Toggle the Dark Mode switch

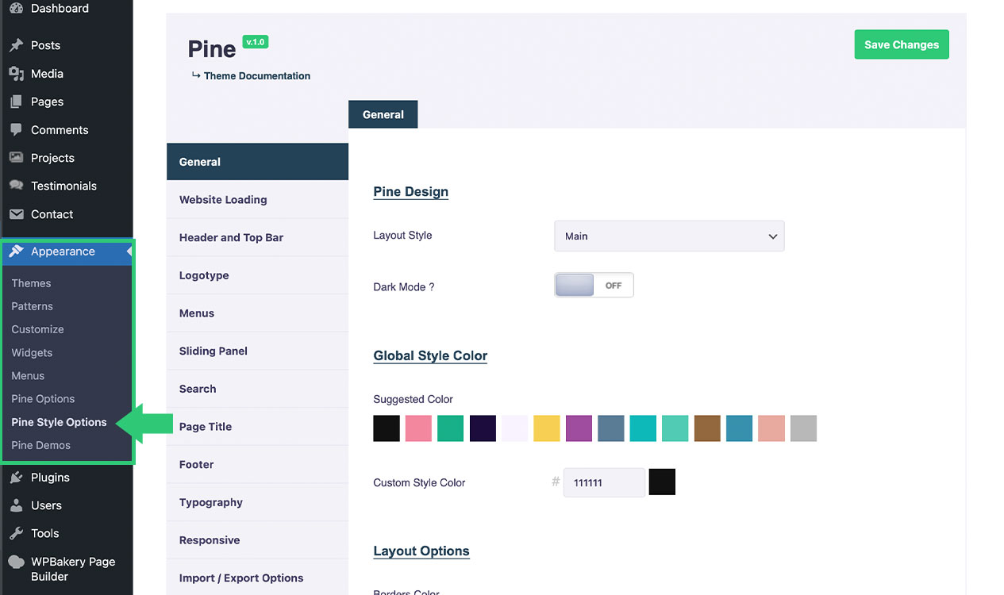tap(593, 286)
